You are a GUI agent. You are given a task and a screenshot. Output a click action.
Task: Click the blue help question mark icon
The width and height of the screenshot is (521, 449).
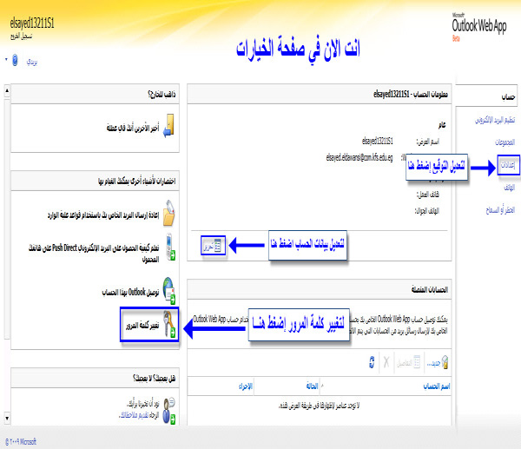click(16, 62)
